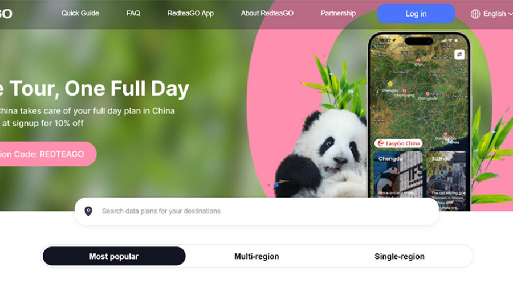Screen dimensions: 513x288
Task: Focus the search data plans field
Action: tap(256, 211)
